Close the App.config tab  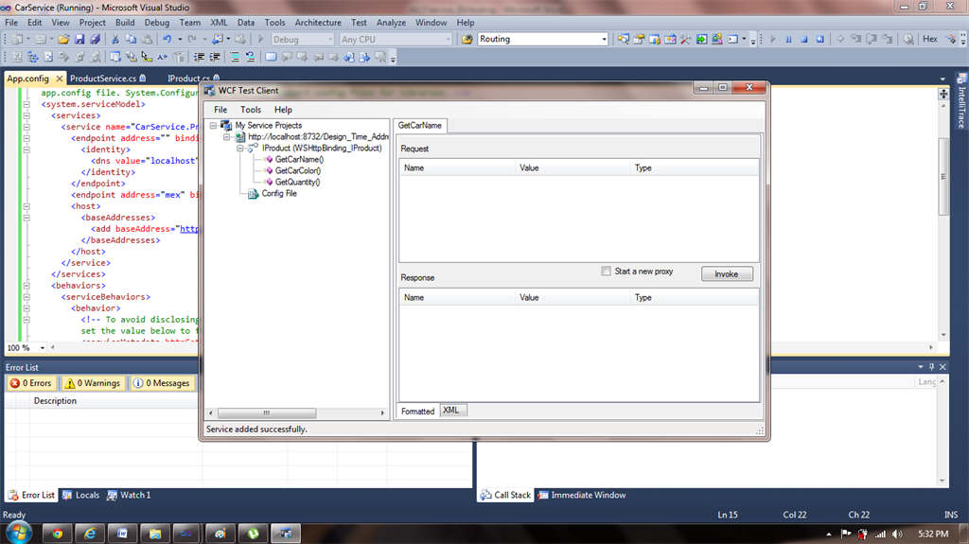60,79
